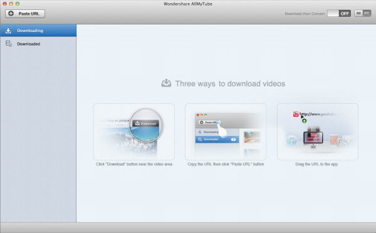Open the Downloading tab in sidebar
The width and height of the screenshot is (376, 233).
coord(38,31)
